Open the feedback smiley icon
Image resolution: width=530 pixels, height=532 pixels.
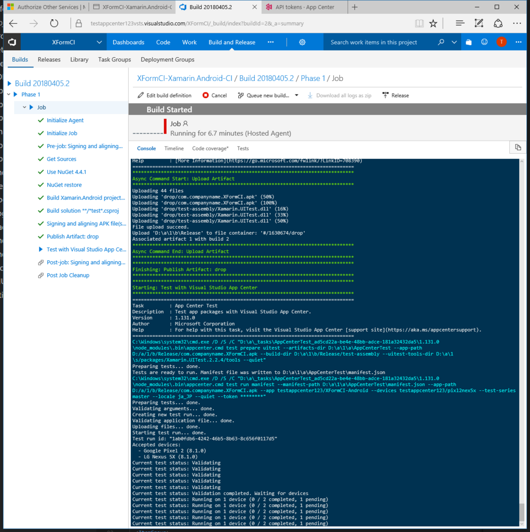point(484,42)
